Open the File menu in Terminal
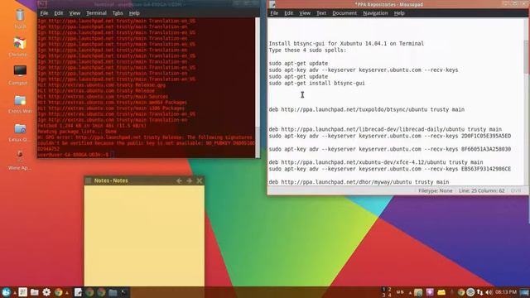 44,13
